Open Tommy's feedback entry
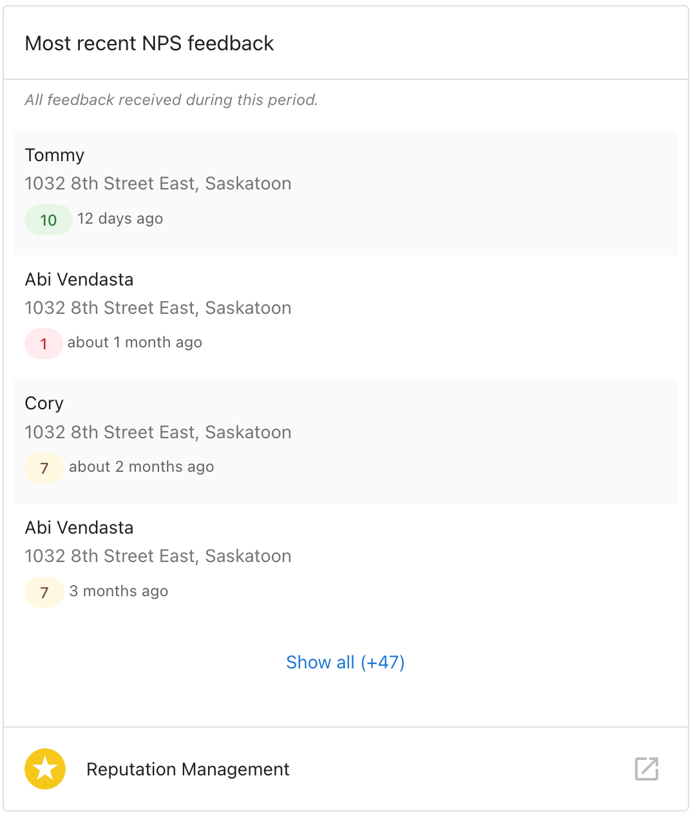This screenshot has height=816, width=693. coord(346,194)
